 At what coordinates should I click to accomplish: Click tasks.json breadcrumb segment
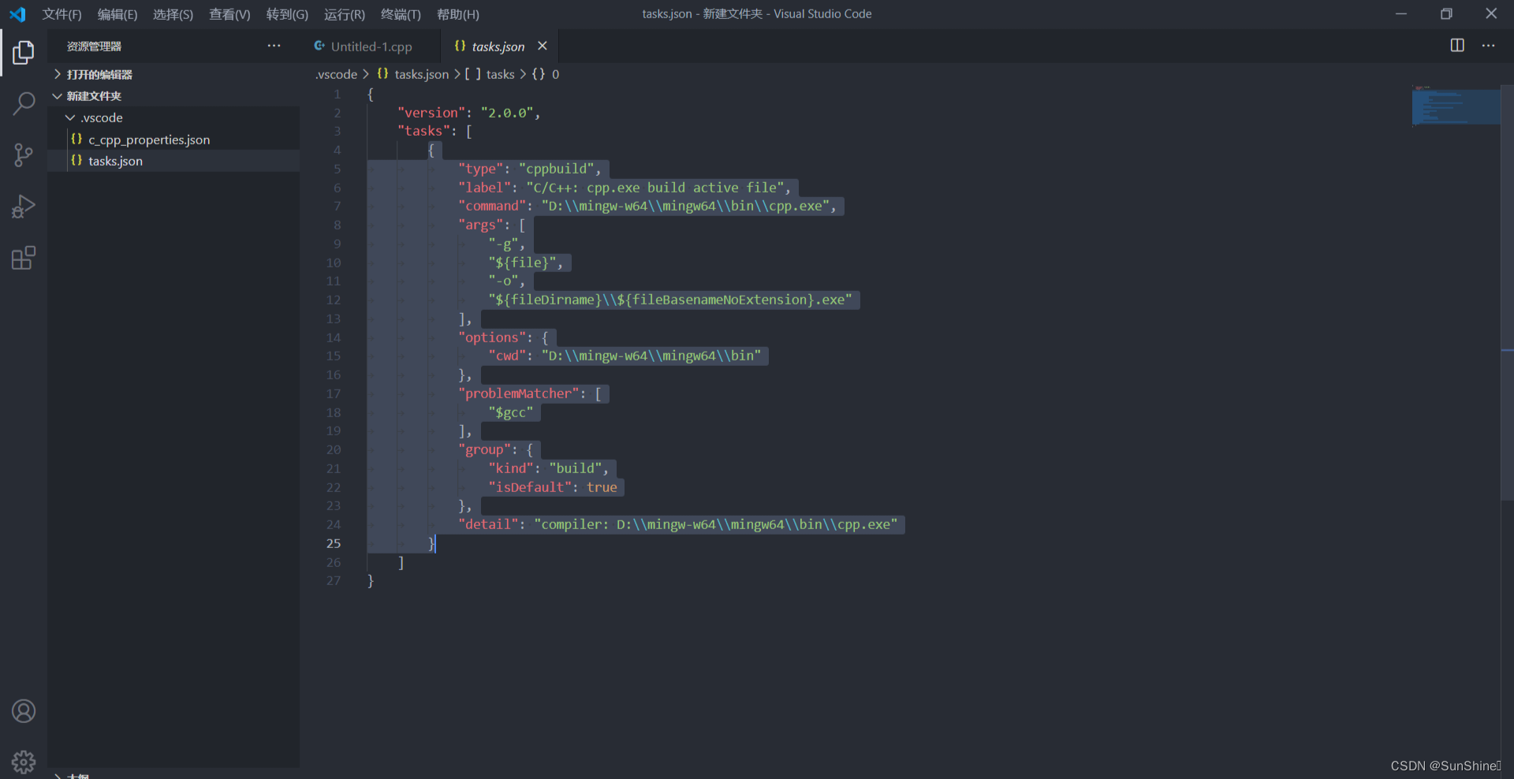pyautogui.click(x=412, y=74)
